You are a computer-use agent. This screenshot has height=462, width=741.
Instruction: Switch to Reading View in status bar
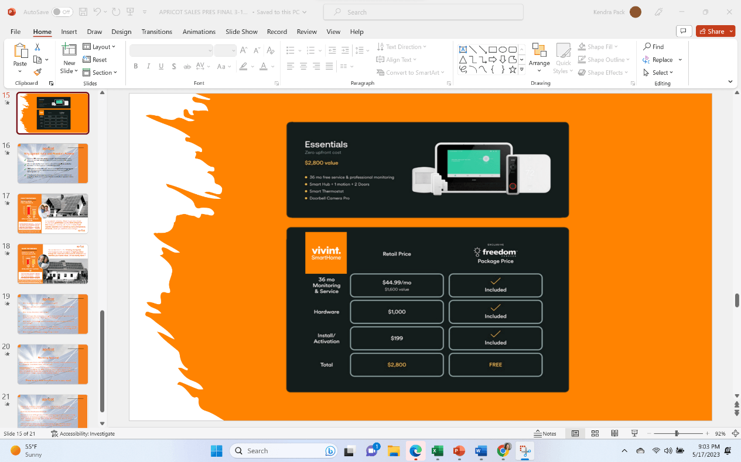614,433
